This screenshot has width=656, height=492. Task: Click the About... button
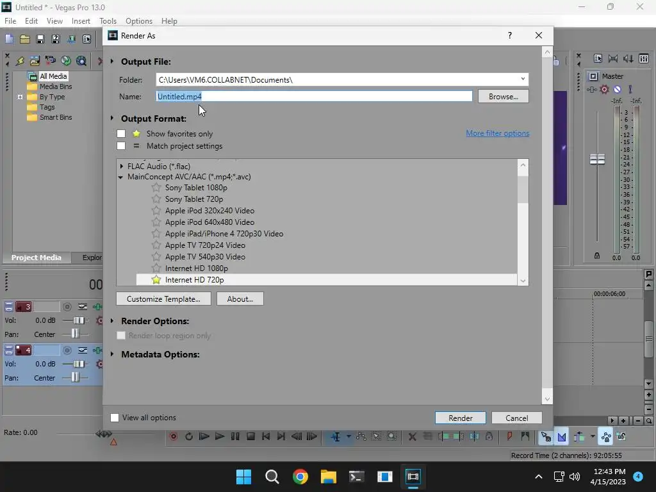point(240,299)
